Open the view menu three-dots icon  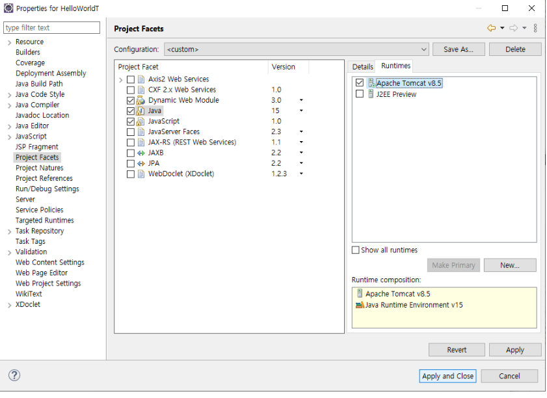coord(535,28)
